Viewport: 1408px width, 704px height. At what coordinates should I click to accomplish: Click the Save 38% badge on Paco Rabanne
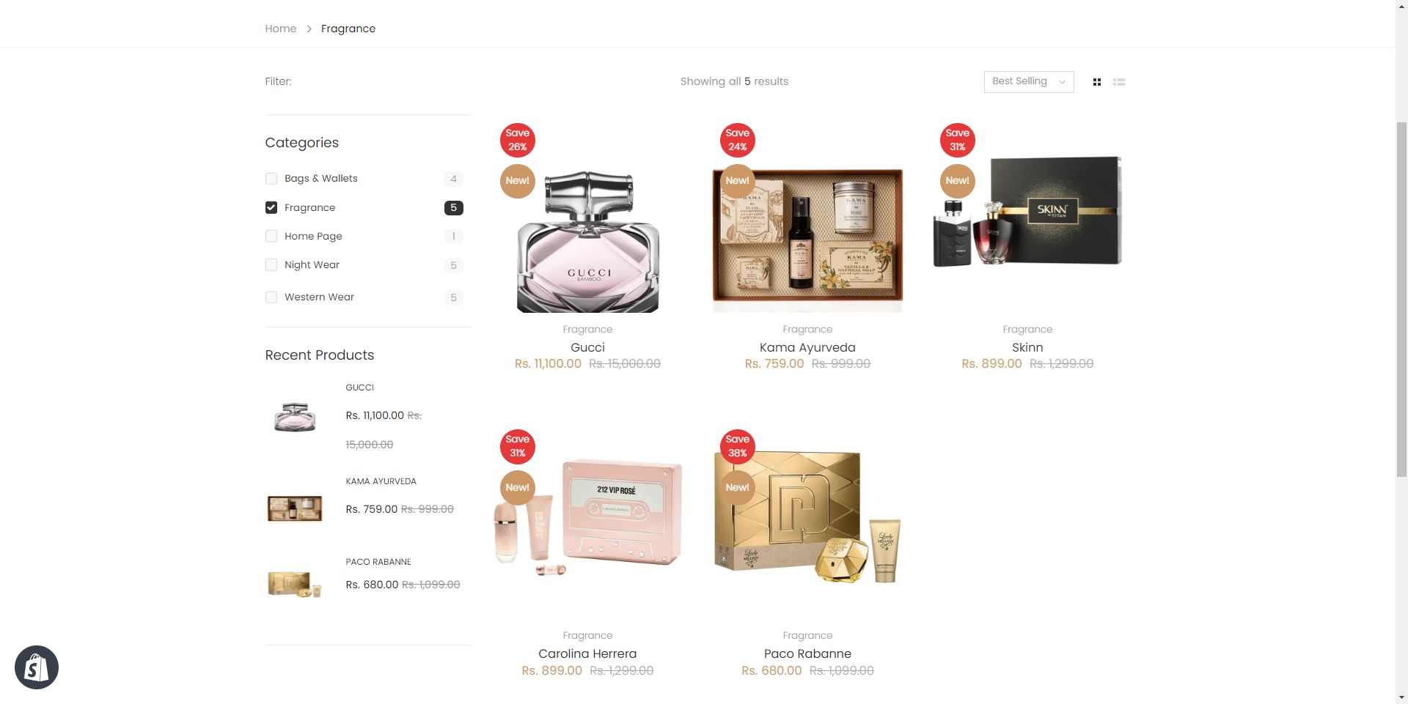pyautogui.click(x=738, y=446)
